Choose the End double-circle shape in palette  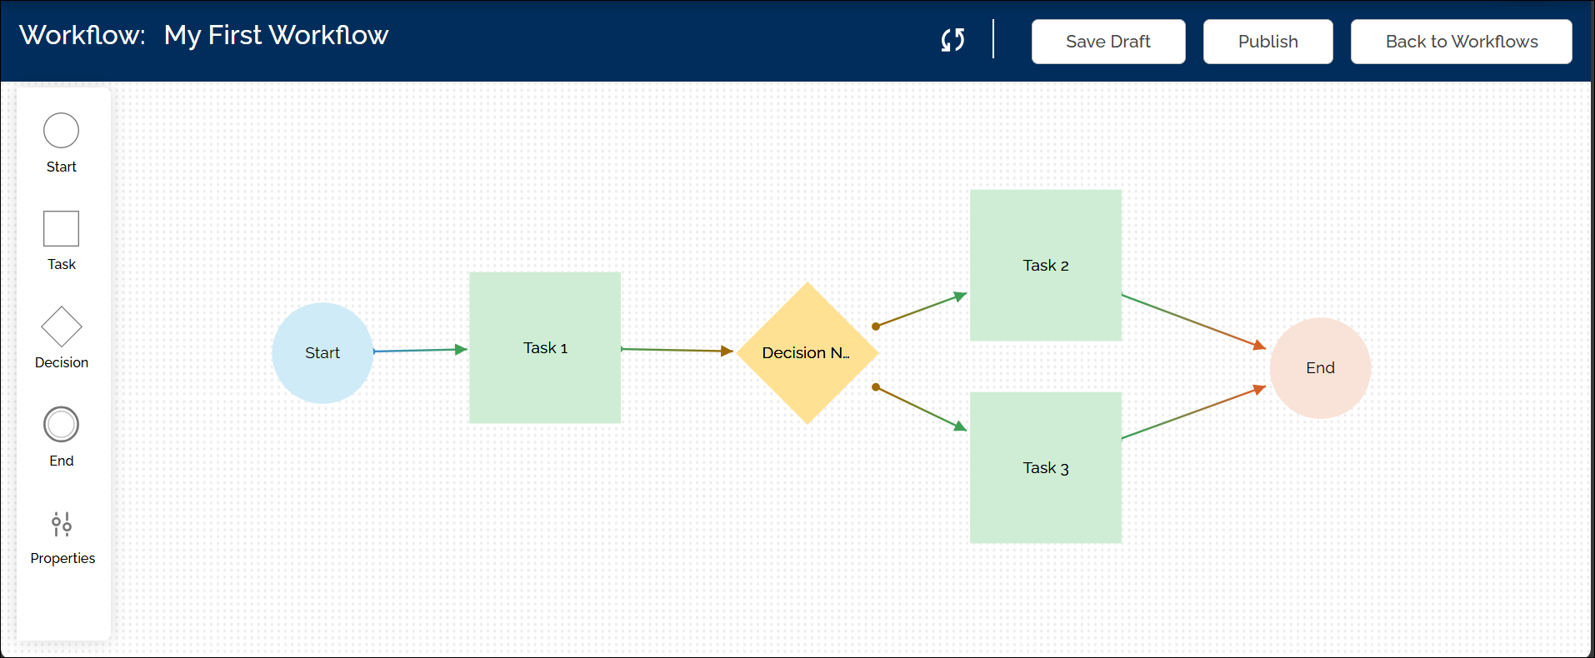[61, 425]
